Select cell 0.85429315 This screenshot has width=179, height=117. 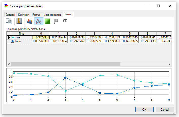[130, 37]
